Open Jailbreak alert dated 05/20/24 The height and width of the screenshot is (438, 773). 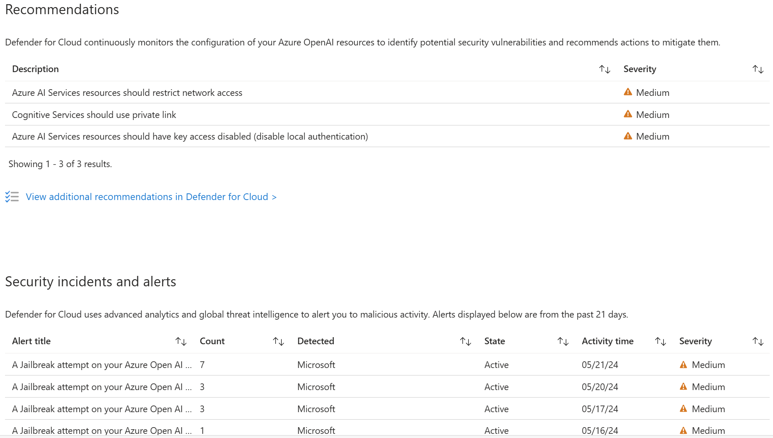(102, 387)
